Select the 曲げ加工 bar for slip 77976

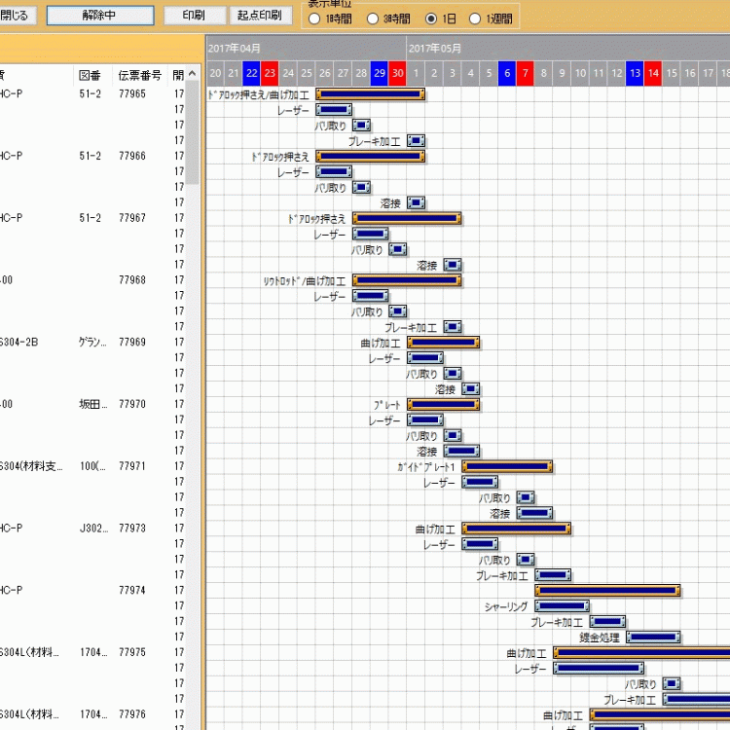[x=660, y=714]
